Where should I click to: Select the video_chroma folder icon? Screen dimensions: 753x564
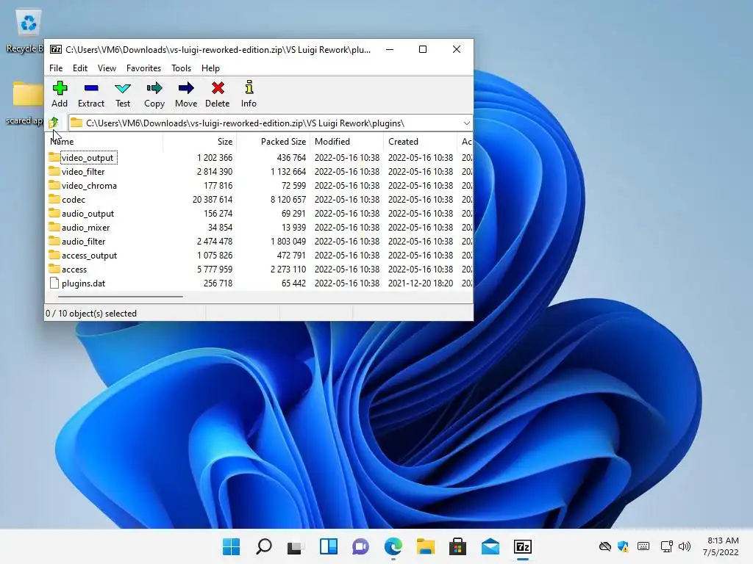[x=54, y=185]
